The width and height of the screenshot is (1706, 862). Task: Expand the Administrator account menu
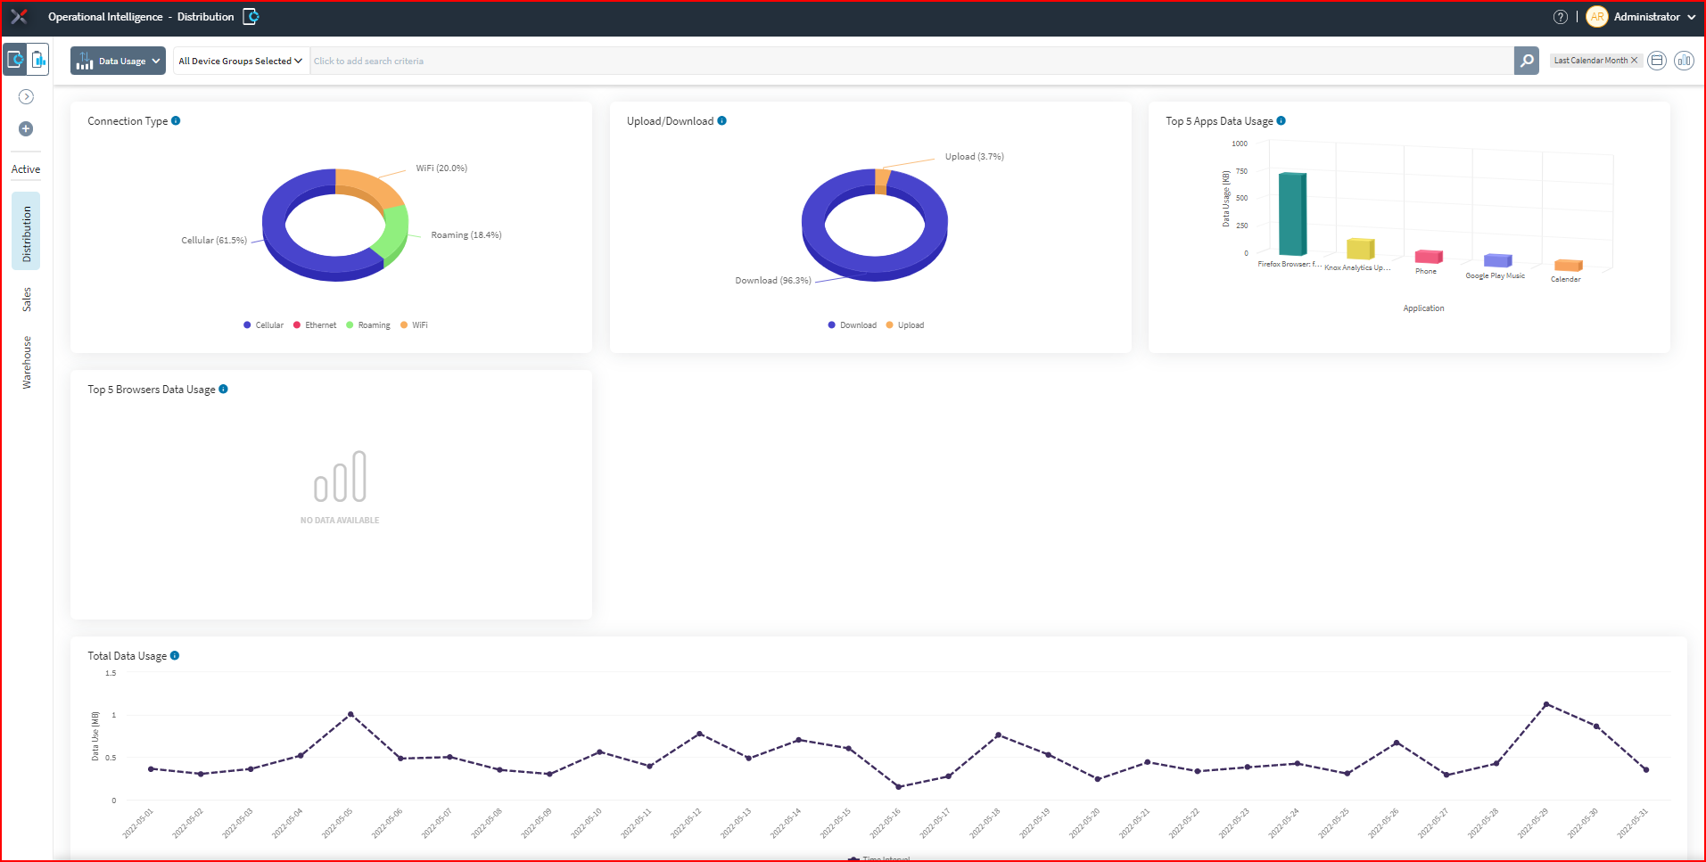coord(1654,17)
